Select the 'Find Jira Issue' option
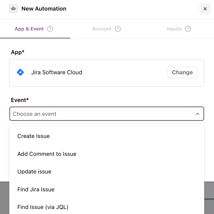 tap(36, 190)
